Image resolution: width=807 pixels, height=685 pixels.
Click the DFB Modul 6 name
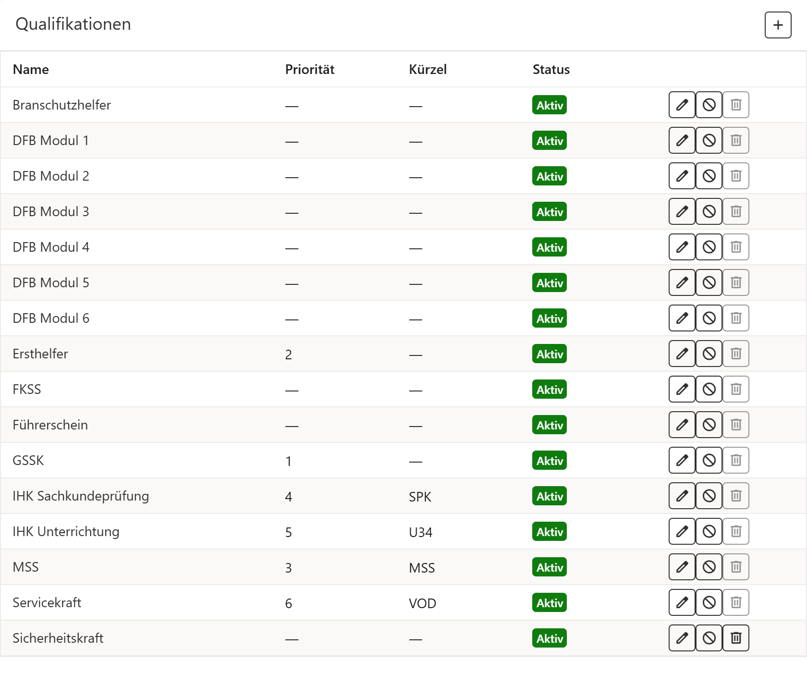click(51, 318)
